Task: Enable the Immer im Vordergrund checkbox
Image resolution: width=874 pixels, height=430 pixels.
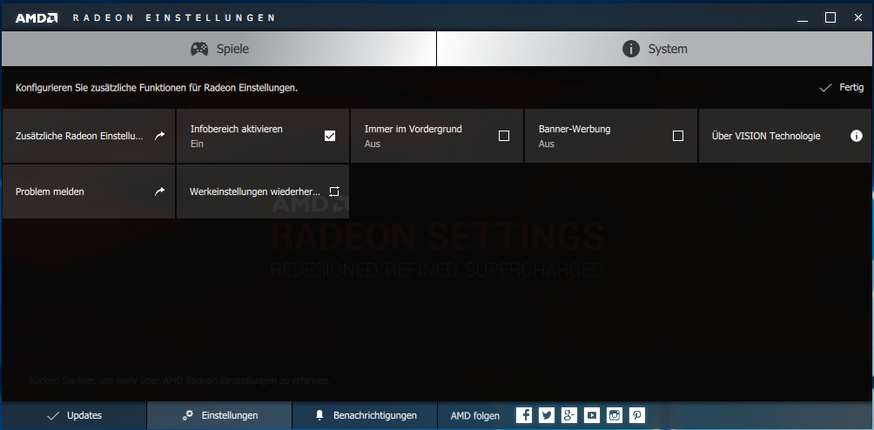Action: click(504, 135)
